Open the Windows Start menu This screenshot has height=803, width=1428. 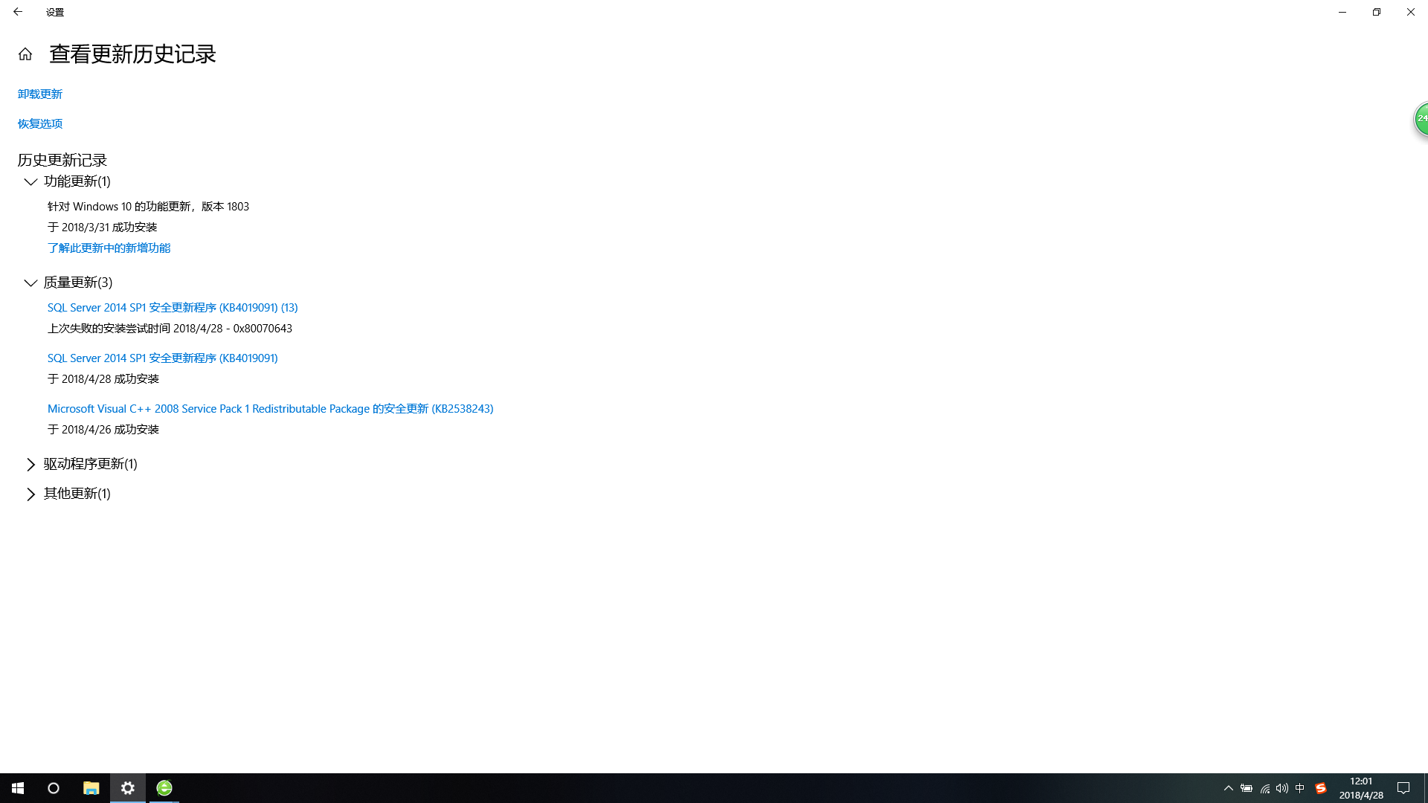pyautogui.click(x=18, y=788)
